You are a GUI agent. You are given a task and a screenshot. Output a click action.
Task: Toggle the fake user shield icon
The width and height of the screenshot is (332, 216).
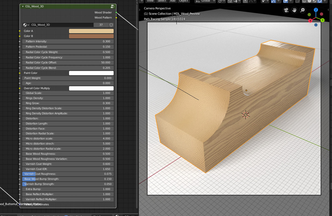[x=111, y=25]
